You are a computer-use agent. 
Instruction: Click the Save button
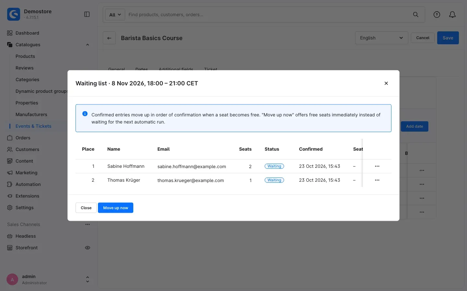[x=448, y=38]
